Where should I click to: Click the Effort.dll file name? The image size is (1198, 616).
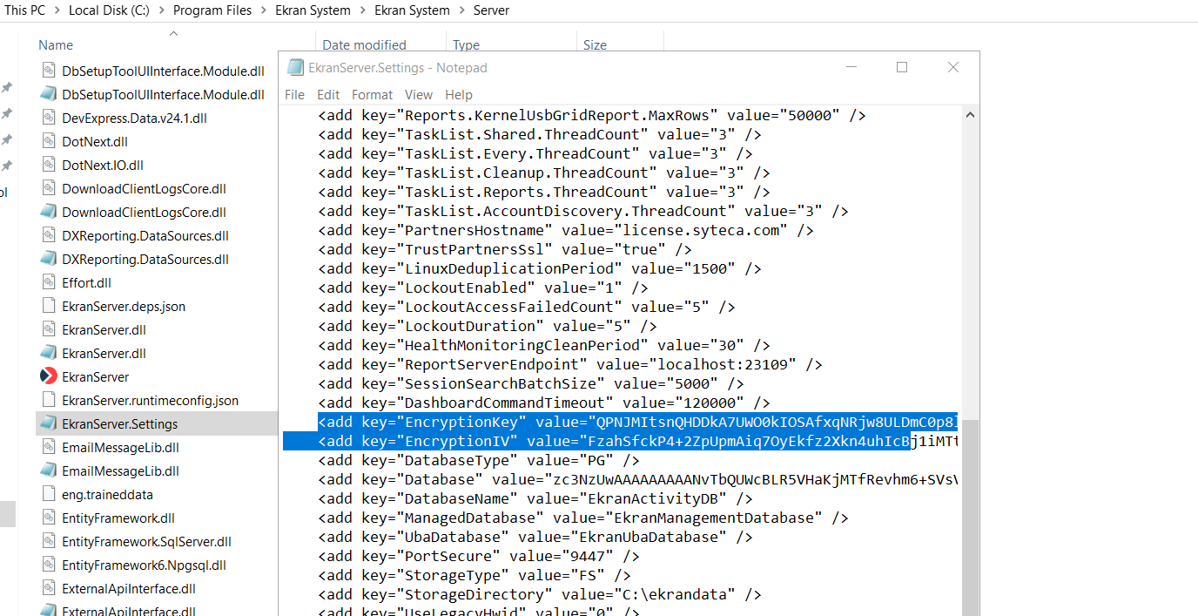(x=87, y=283)
